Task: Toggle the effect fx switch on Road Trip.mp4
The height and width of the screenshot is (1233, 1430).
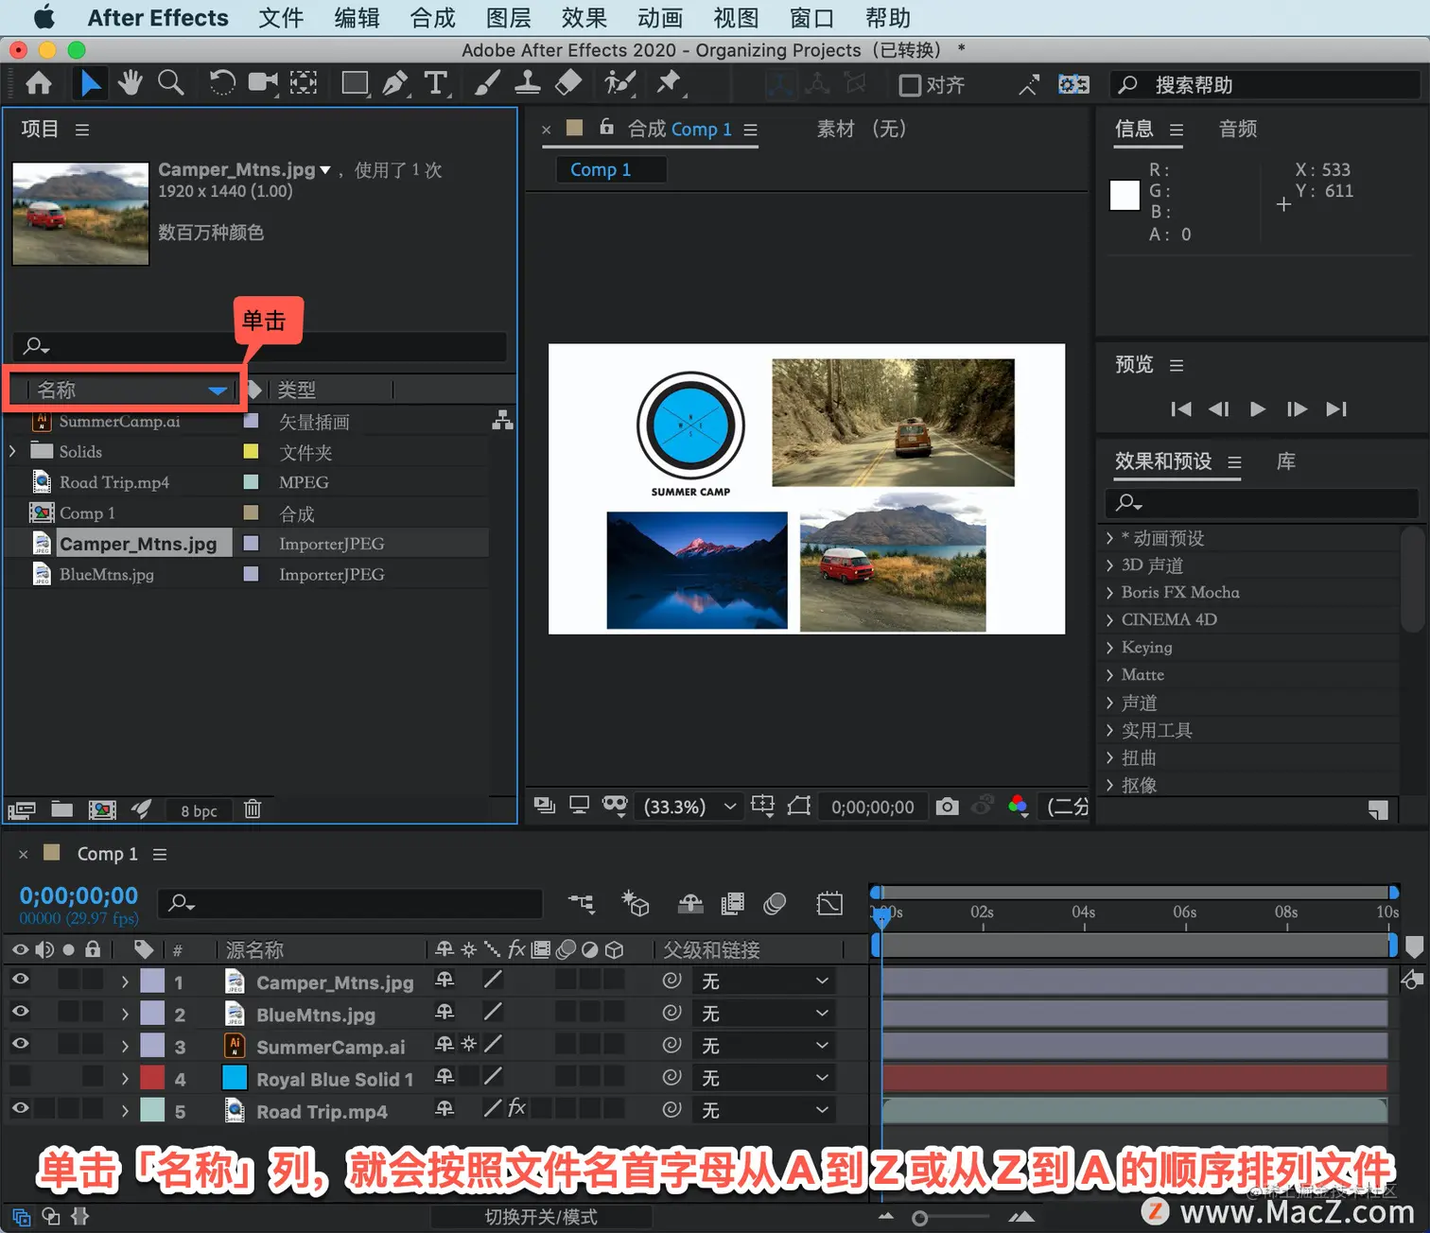Action: click(516, 1108)
